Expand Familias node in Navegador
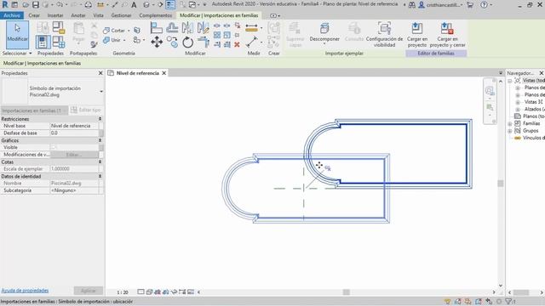 coord(510,123)
